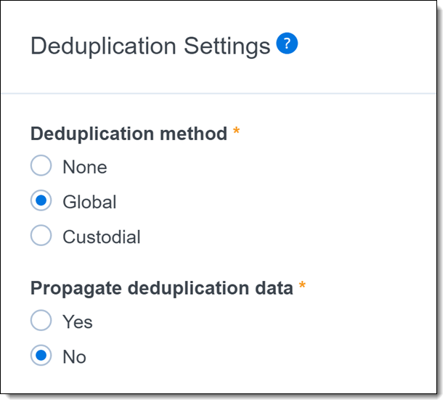Click the word "Settings" in the heading
This screenshot has width=448, height=405.
(x=227, y=46)
